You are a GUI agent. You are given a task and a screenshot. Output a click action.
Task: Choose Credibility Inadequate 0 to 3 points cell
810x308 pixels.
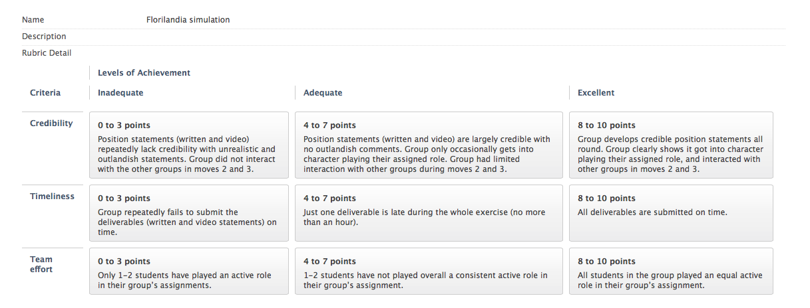[x=189, y=145]
